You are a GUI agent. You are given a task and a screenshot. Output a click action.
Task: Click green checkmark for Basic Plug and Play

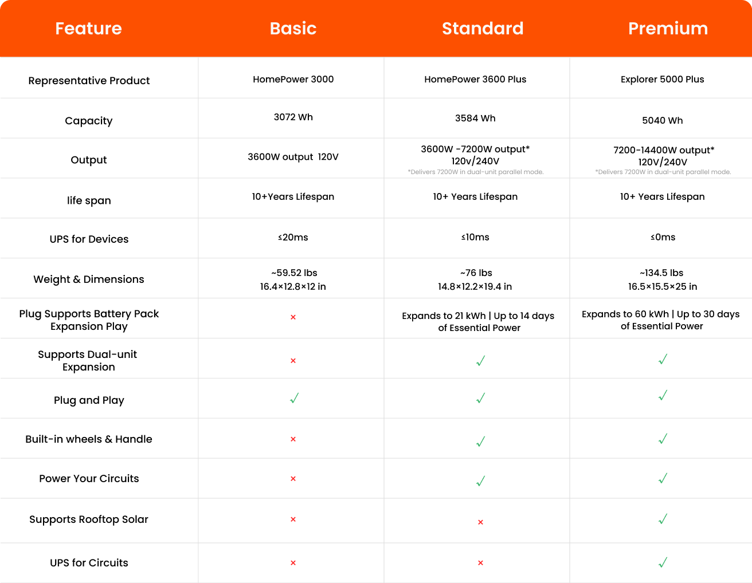(x=294, y=398)
